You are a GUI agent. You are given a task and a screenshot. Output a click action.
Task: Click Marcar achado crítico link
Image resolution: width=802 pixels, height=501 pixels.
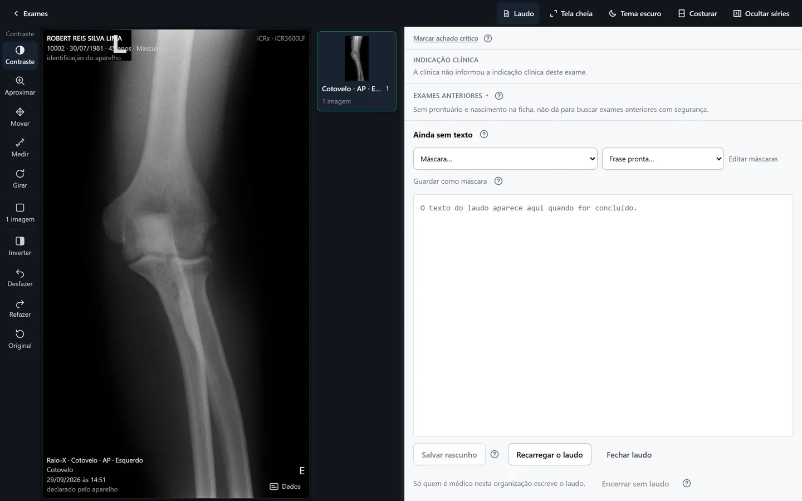(446, 38)
